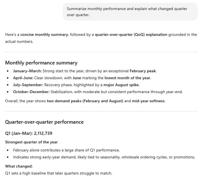Click the 'concise monthly summary' bold text
Image resolution: width=202 pixels, height=177 pixels.
pyautogui.click(x=44, y=35)
